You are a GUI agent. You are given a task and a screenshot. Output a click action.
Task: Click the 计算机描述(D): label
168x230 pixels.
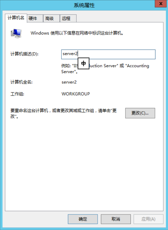point(24,54)
